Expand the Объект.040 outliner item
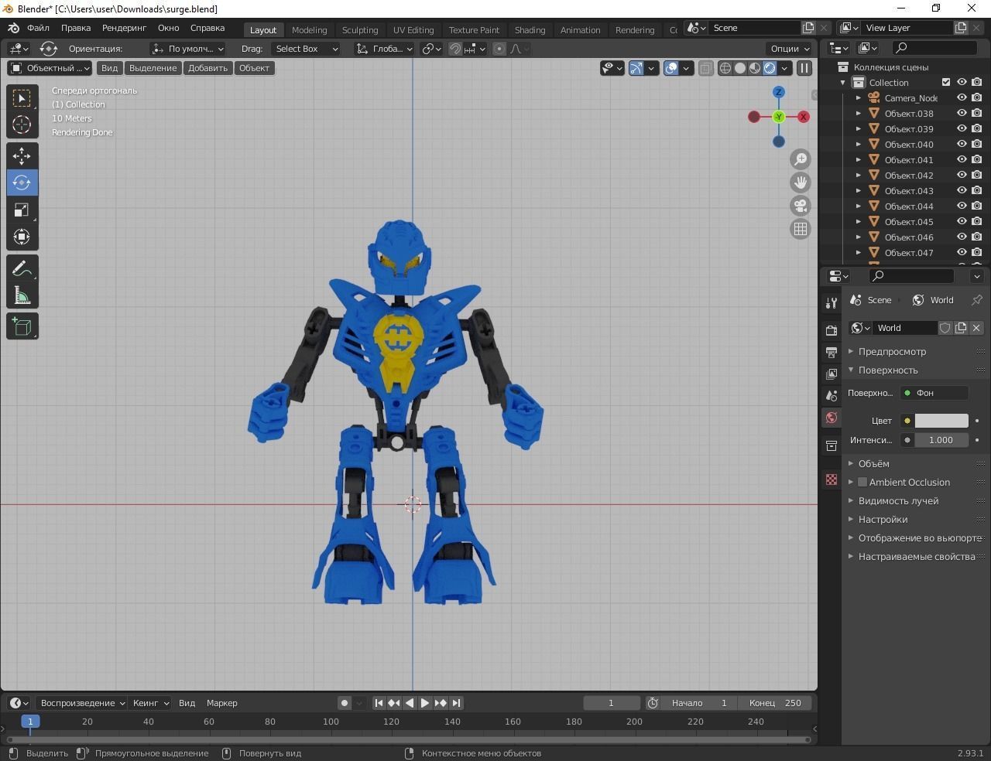This screenshot has height=761, width=991. [x=858, y=144]
